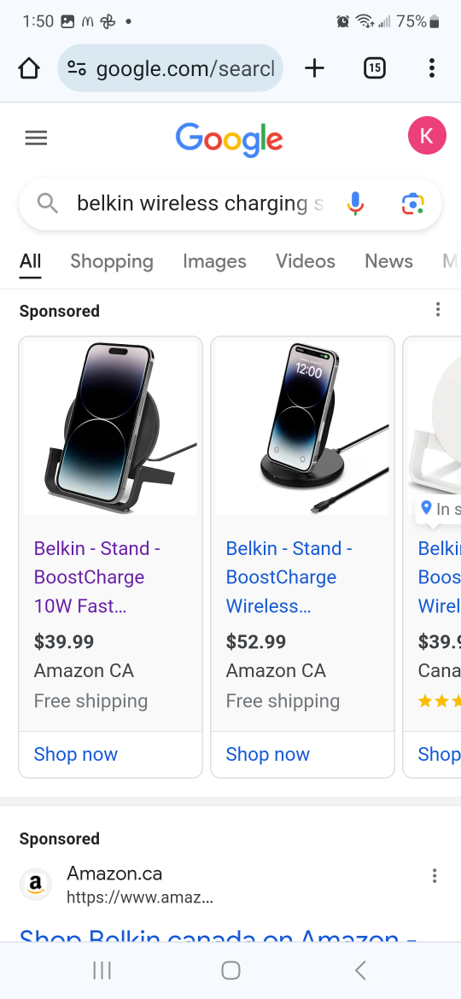
Task: Open the tab switcher showing 15 tabs
Action: pyautogui.click(x=375, y=67)
